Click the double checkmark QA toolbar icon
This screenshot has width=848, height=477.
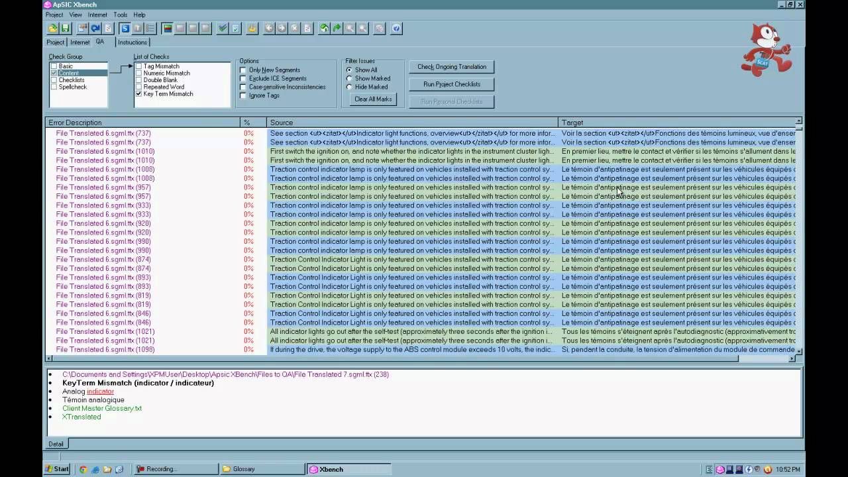tap(223, 28)
